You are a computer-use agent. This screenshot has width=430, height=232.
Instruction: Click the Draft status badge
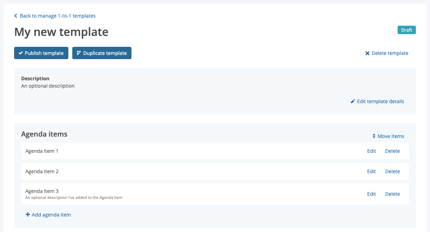(x=407, y=30)
